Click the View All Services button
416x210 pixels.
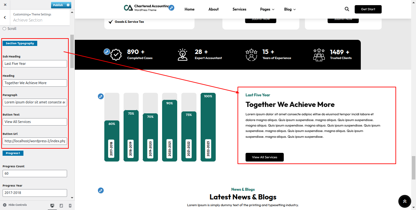click(264, 157)
